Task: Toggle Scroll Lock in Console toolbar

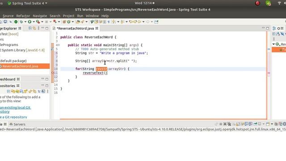Action: (238, 124)
